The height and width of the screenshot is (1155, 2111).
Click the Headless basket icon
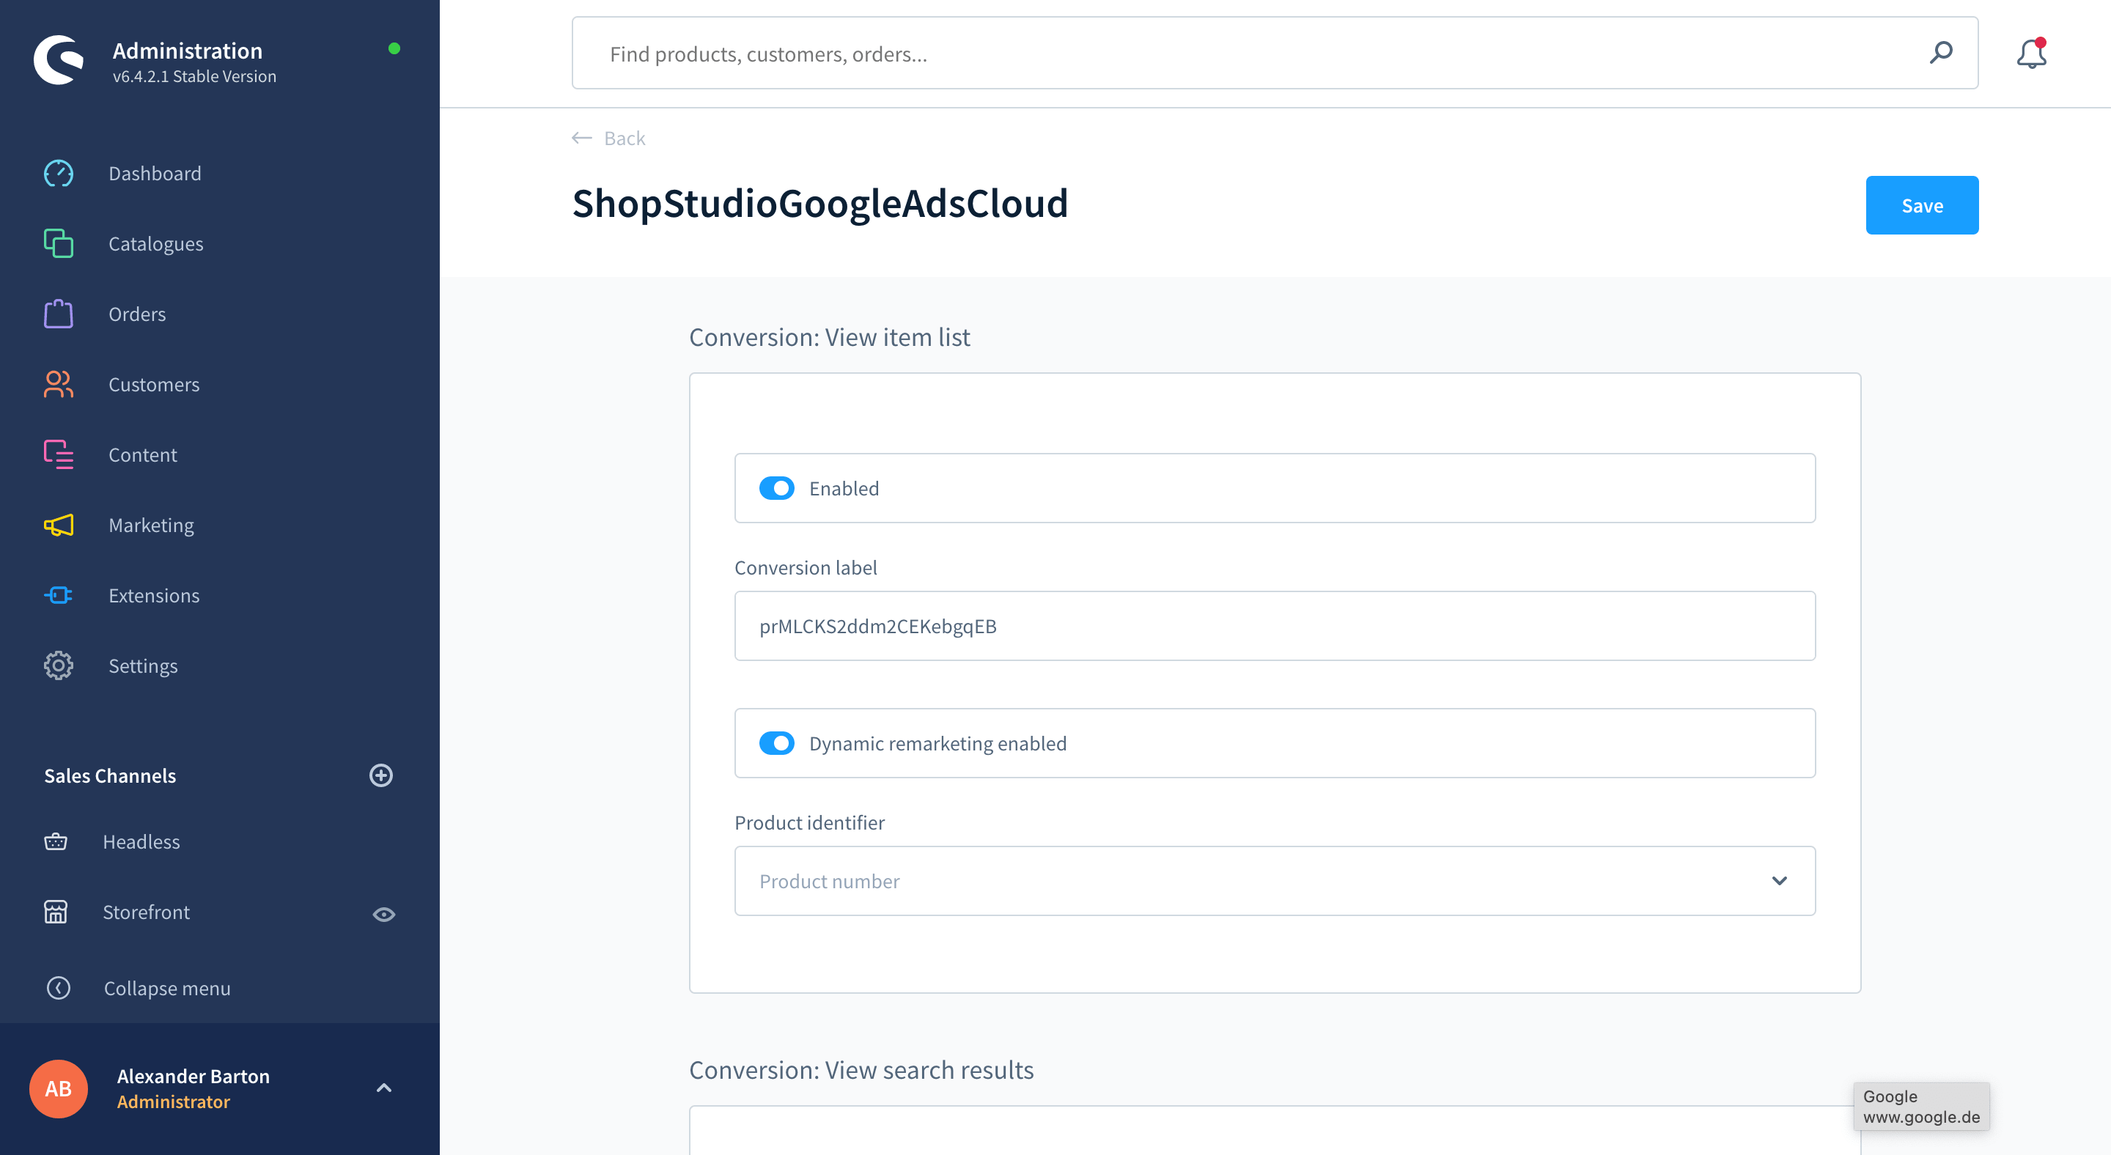56,841
